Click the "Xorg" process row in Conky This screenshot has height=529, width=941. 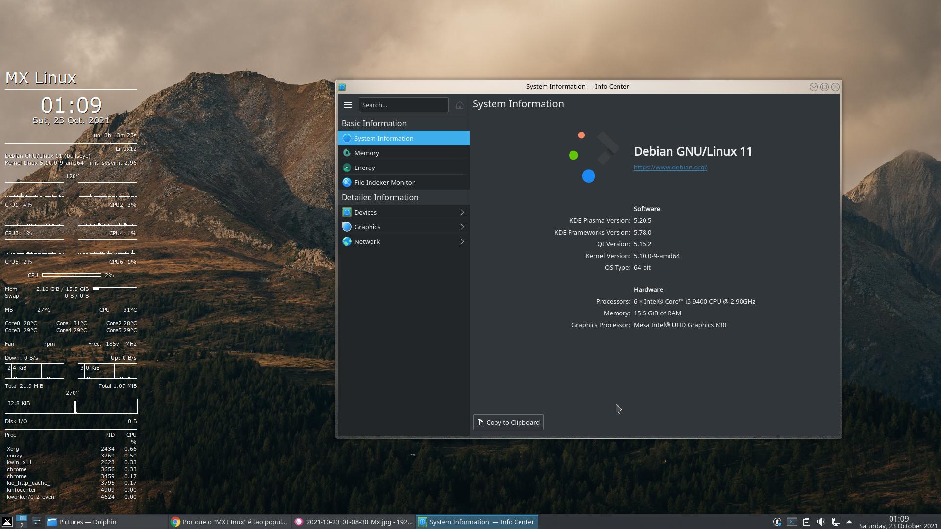[x=71, y=449]
